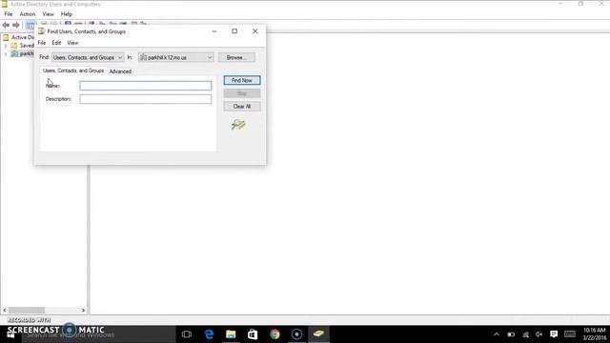Viewport: 610px width, 343px height.
Task: Open the Find type dropdown
Action: (x=88, y=57)
